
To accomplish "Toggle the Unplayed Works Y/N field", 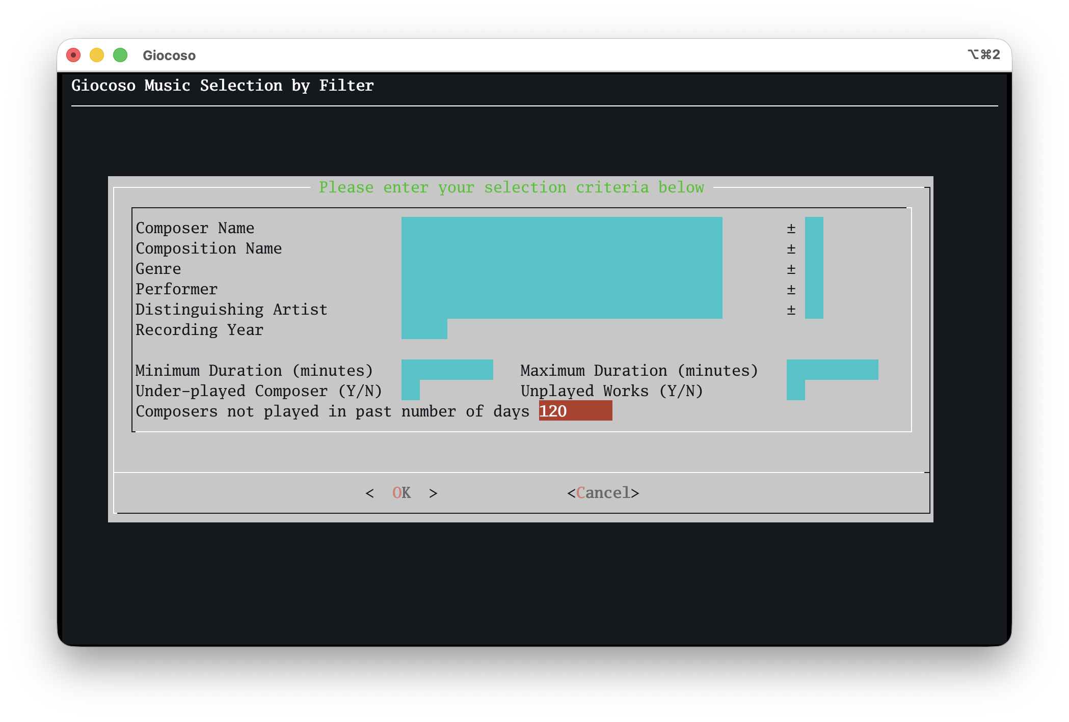I will (x=795, y=391).
